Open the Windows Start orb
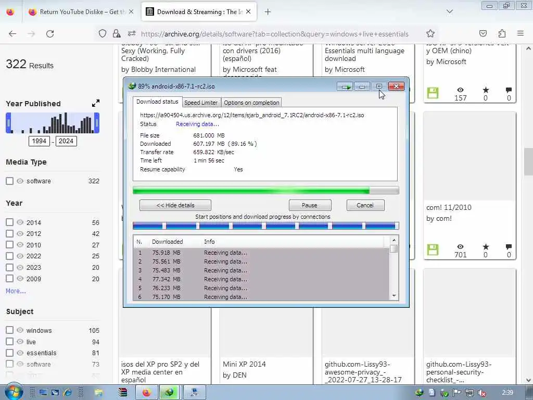This screenshot has width=533, height=400. 14,392
